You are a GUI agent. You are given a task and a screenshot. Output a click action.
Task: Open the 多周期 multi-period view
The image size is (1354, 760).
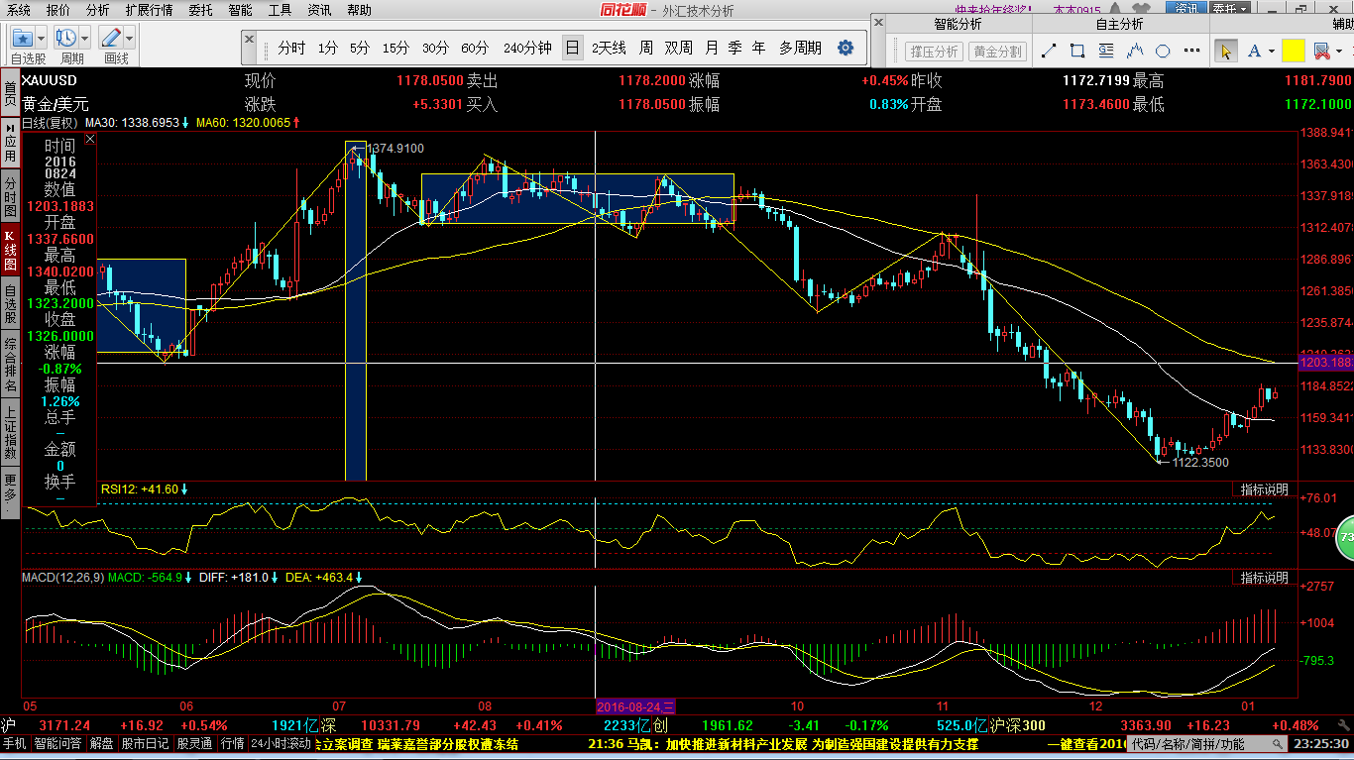coord(800,48)
